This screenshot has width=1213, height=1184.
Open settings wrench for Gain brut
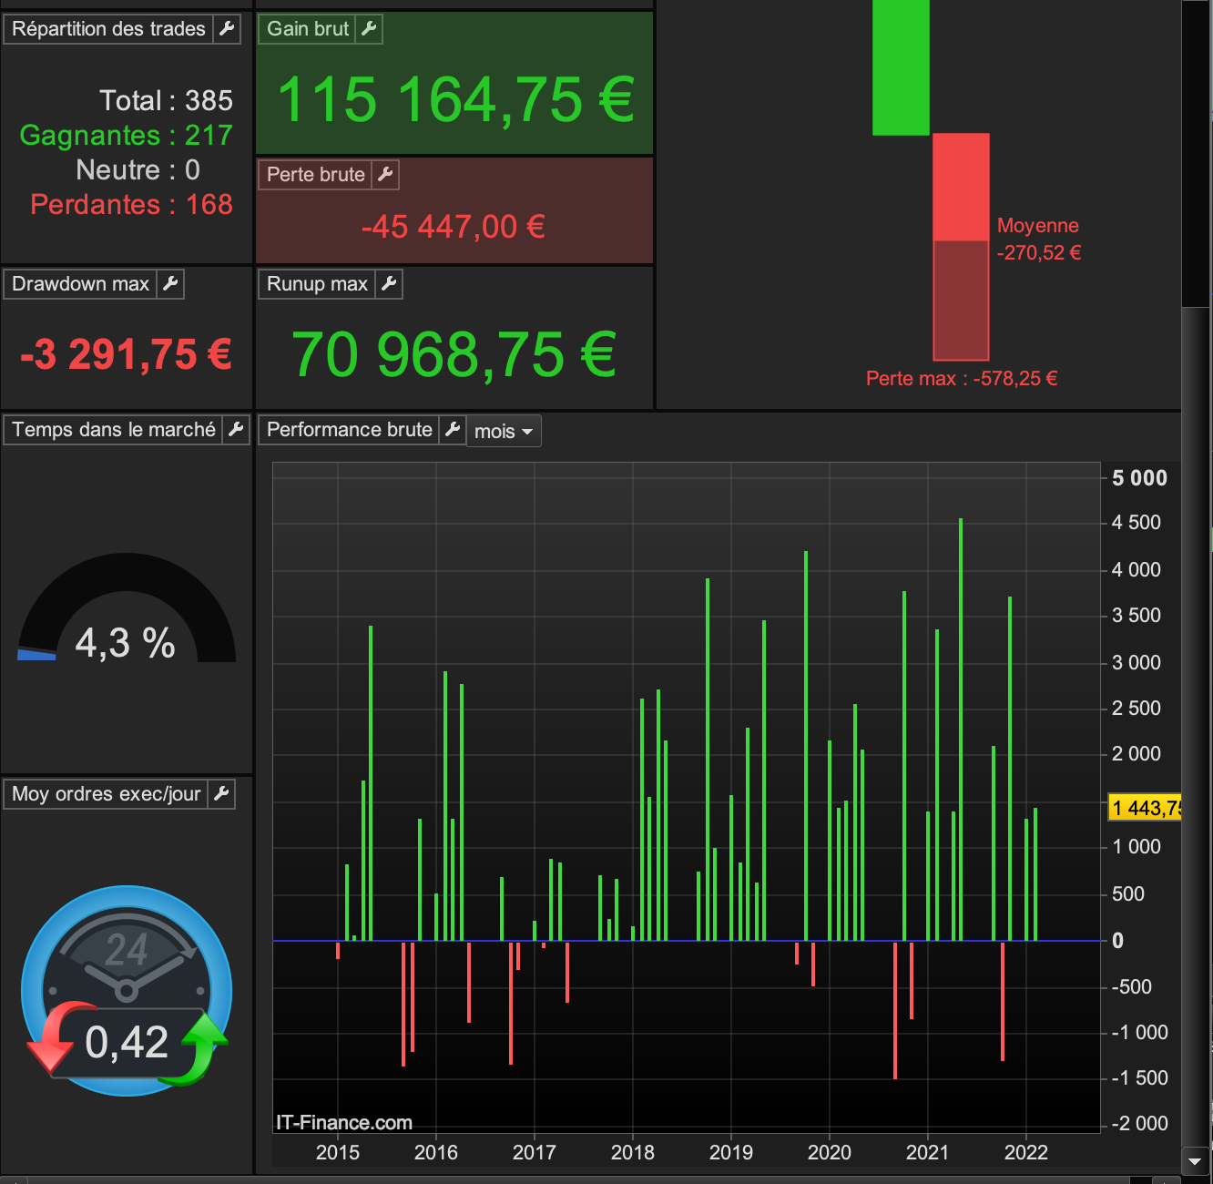369,29
